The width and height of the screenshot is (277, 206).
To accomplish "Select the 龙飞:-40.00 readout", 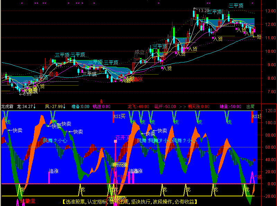I will [138, 107].
